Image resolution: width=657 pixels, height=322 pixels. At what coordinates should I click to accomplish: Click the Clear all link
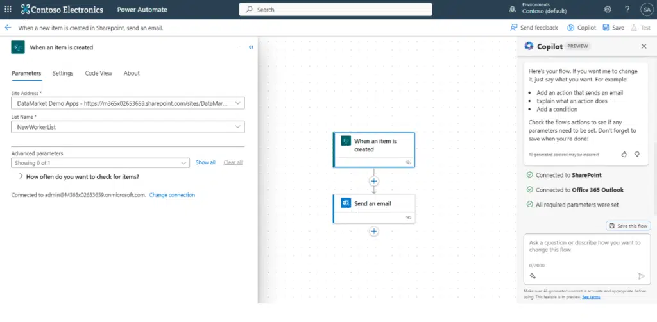coord(233,162)
